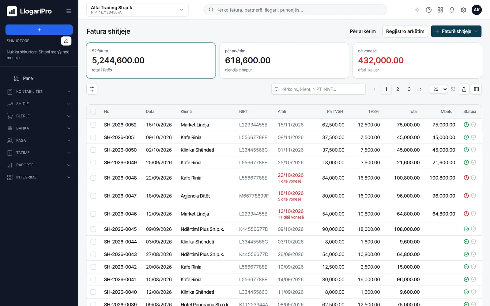Click the global search field Kërko fatura, partnerë
The height and width of the screenshot is (306, 490).
click(295, 10)
